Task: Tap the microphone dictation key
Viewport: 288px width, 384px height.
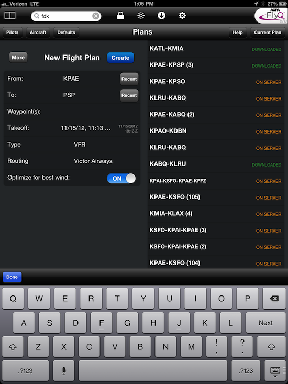Action: pyautogui.click(x=64, y=371)
